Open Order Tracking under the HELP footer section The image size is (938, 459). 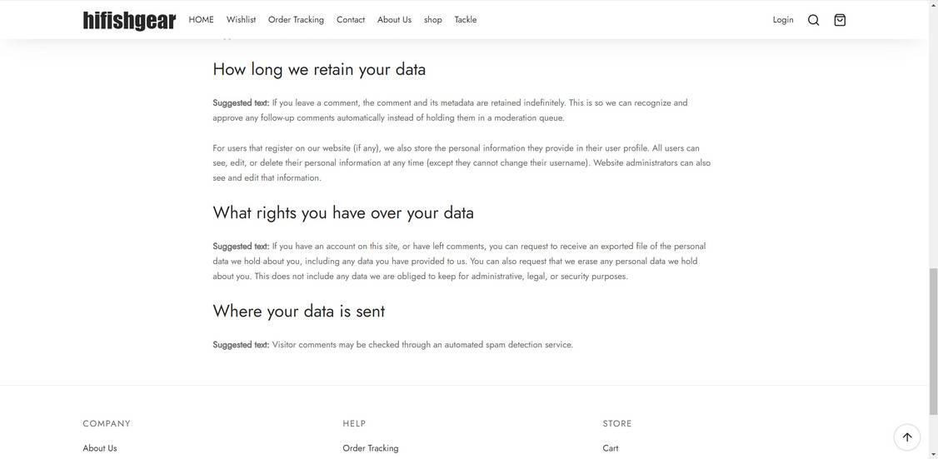click(371, 448)
